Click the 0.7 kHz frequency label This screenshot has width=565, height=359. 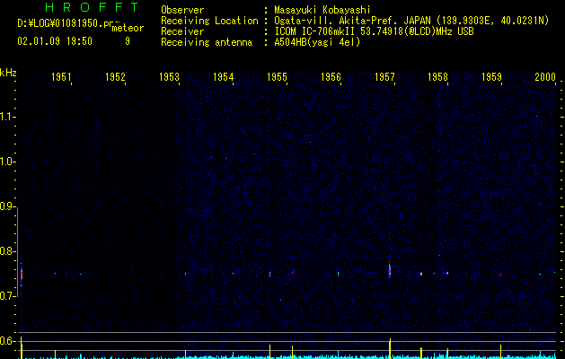[x=7, y=296]
